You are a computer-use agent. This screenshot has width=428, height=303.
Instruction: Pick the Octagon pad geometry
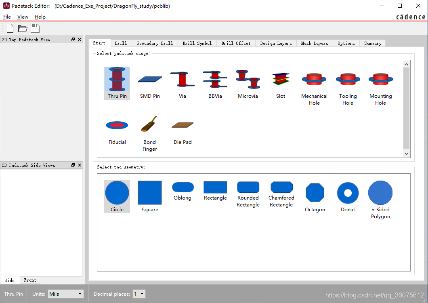[x=315, y=197]
